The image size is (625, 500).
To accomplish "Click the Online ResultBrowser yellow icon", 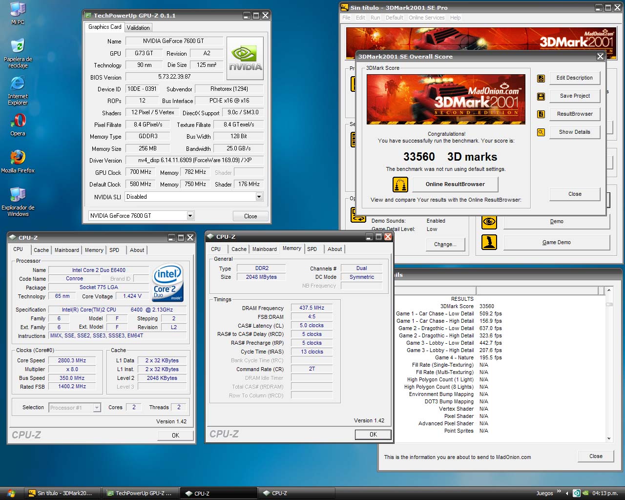I will pyautogui.click(x=400, y=185).
